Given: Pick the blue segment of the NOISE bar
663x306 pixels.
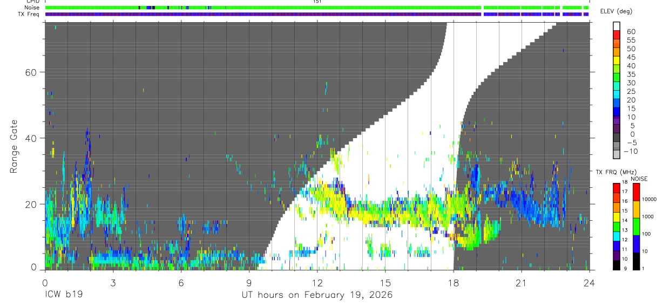Looking at the screenshot, I should point(637,244).
